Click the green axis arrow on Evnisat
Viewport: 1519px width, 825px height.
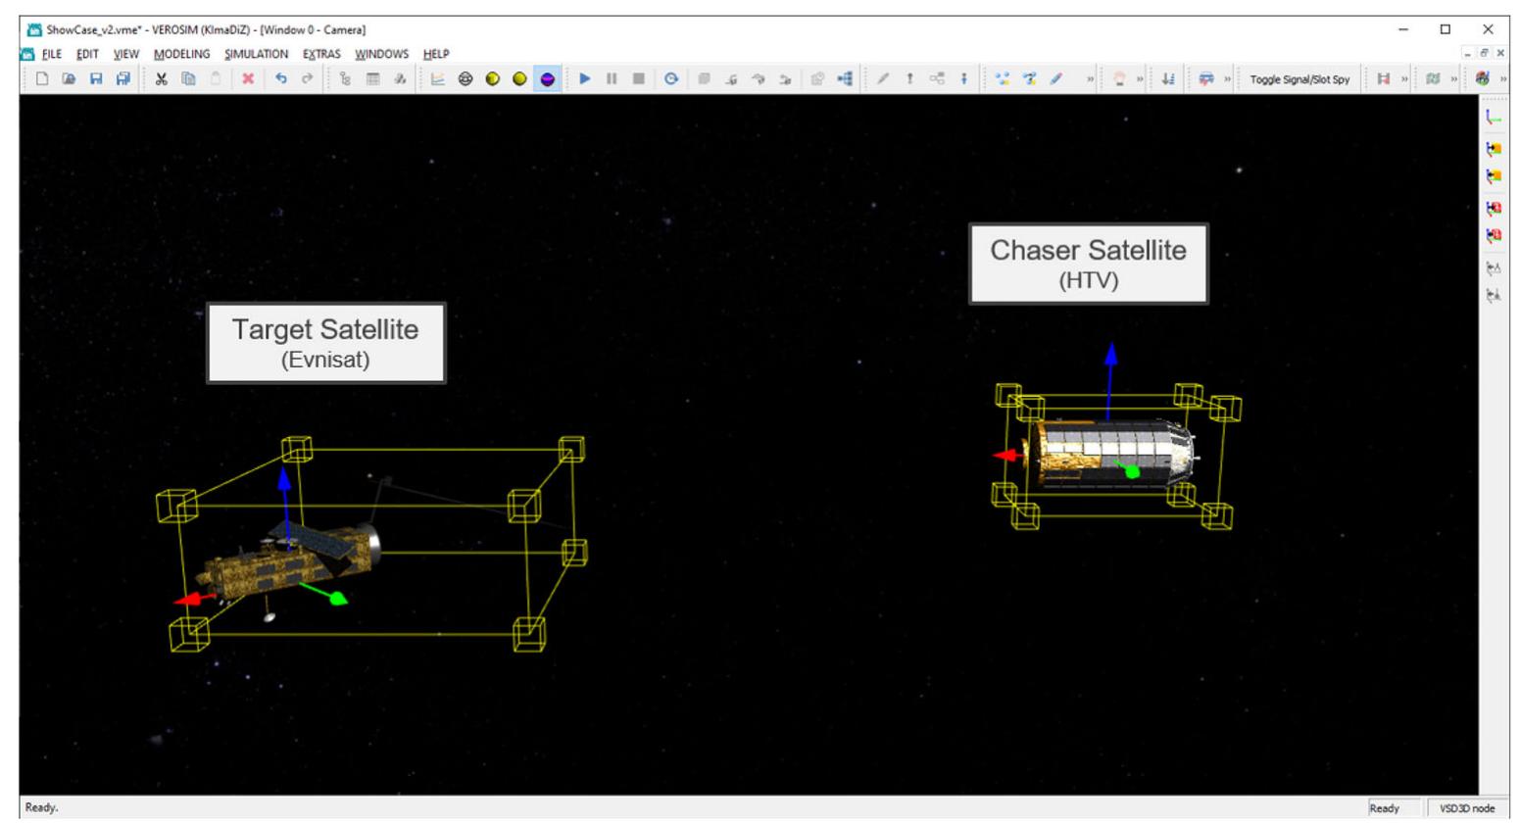325,593
